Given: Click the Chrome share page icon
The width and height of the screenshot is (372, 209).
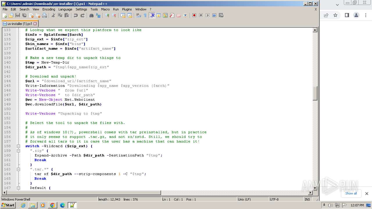Looking at the screenshot, I should click(x=326, y=15).
